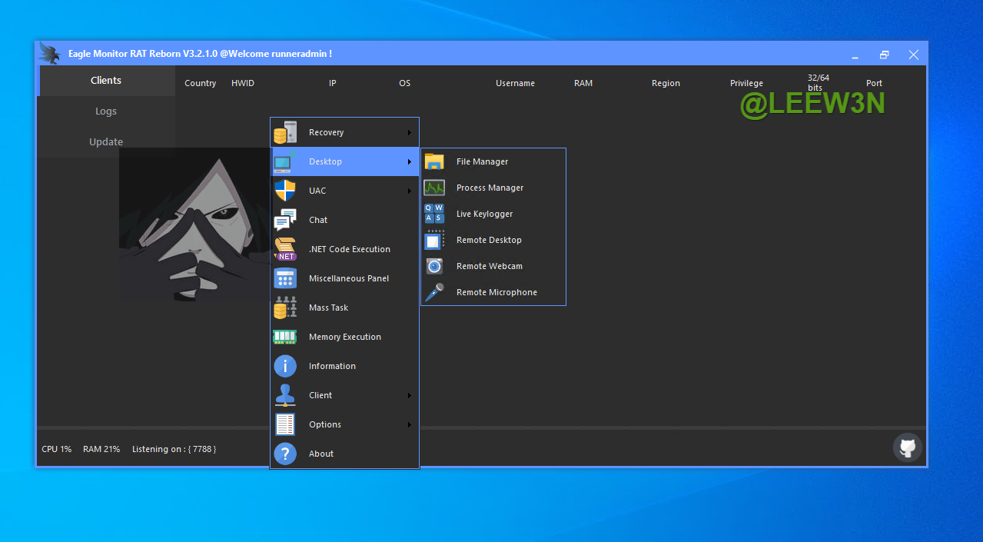Viewport: 983px width, 542px height.
Task: Expand the UAC submenu arrow
Action: [410, 191]
